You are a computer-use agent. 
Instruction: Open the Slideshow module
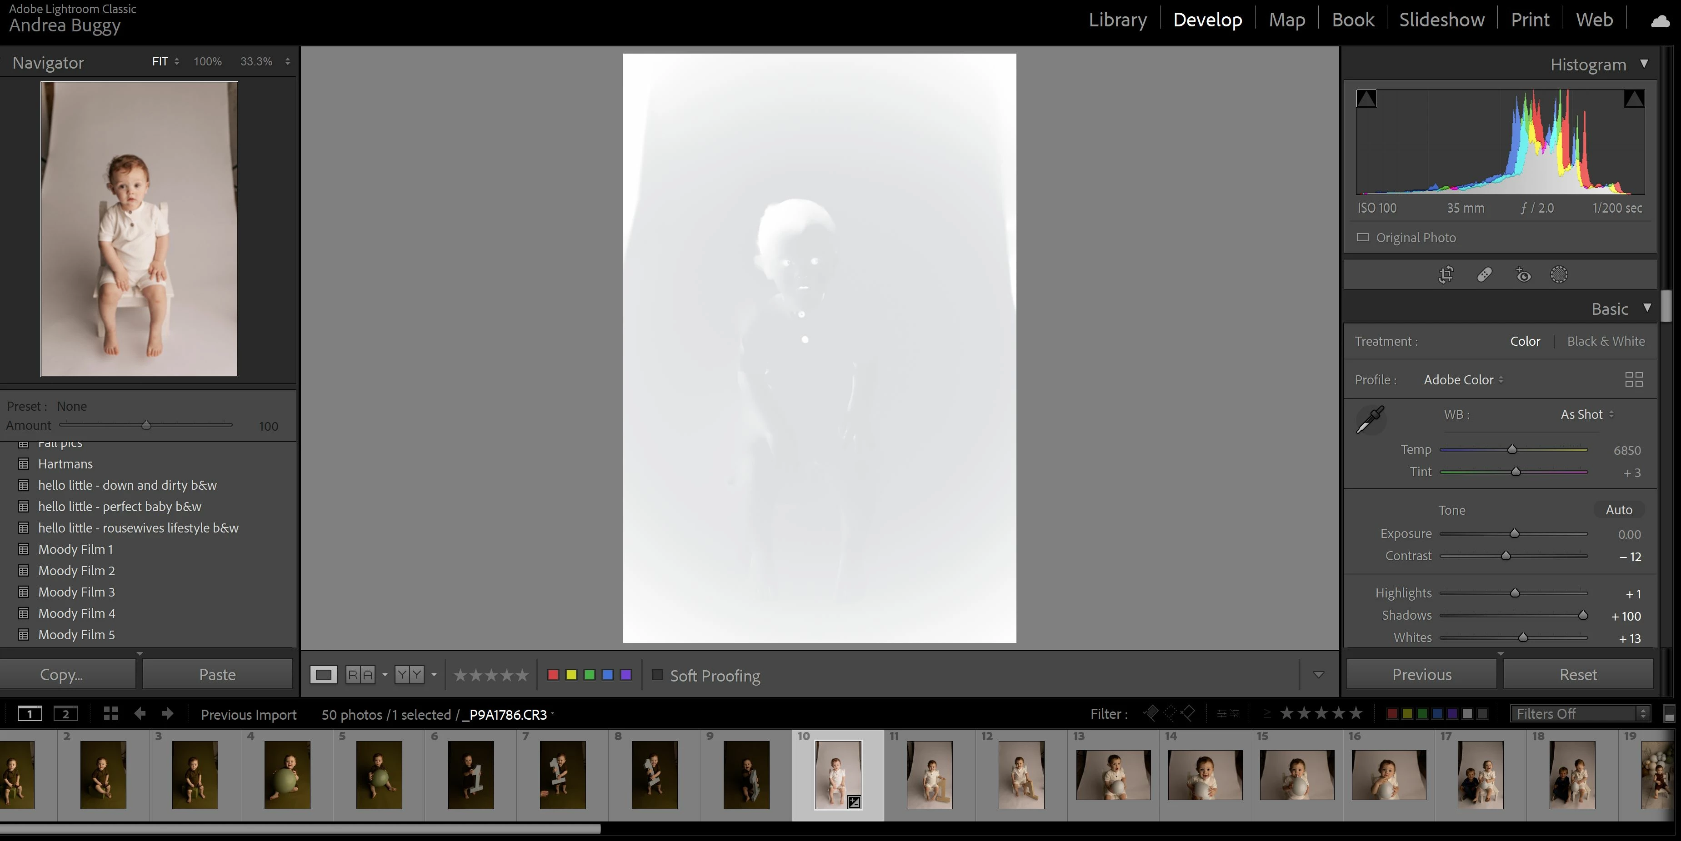[x=1441, y=20]
